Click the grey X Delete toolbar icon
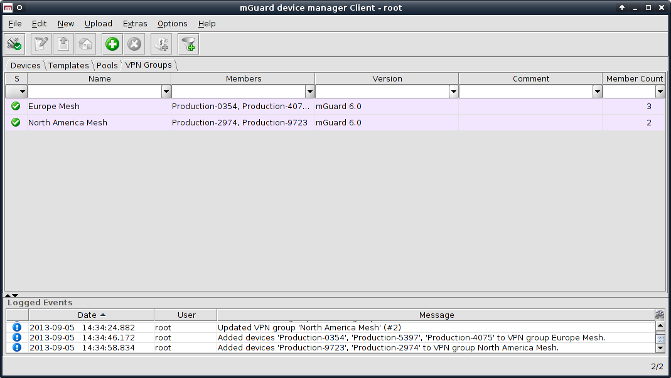671x378 pixels. 134,44
